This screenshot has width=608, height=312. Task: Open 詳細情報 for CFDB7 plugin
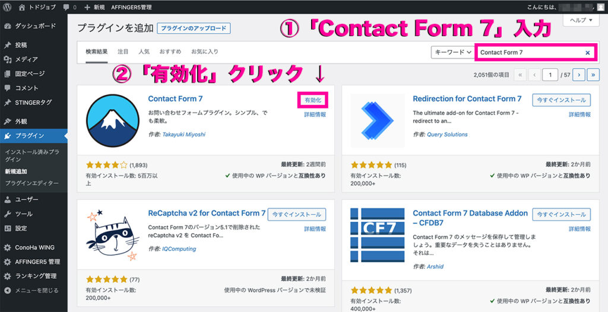click(579, 229)
